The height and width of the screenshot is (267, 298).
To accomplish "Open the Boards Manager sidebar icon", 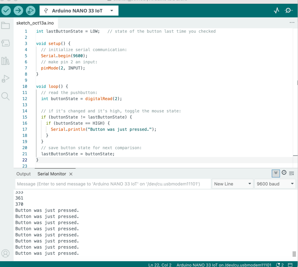I will click(x=6, y=43).
